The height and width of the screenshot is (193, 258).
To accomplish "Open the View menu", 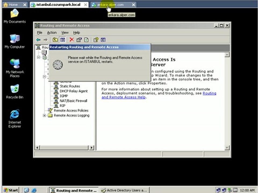I will click(65, 33).
